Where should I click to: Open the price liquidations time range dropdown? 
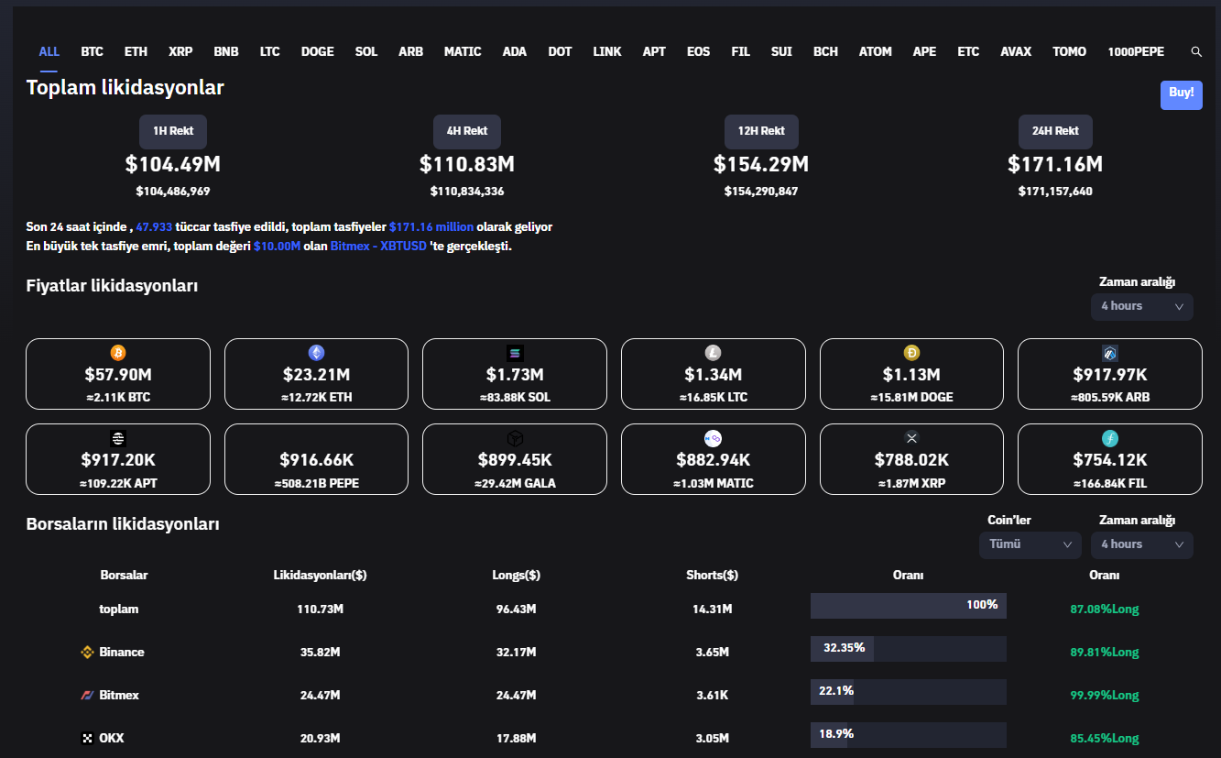(1141, 306)
